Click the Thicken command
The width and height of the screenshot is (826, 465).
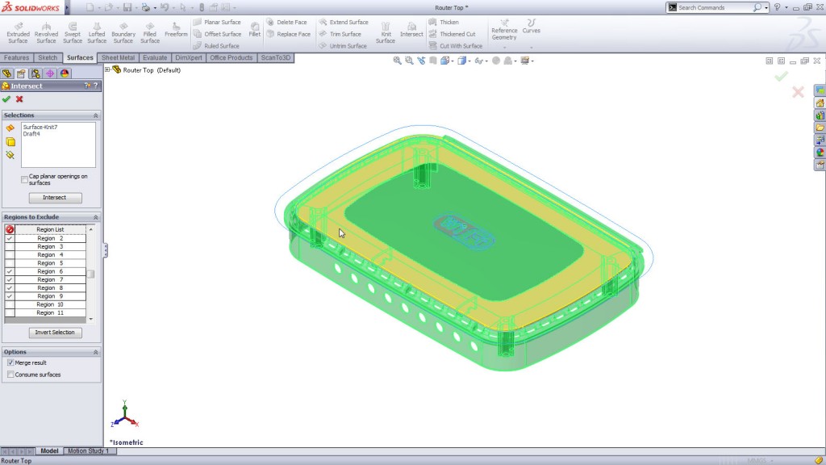coord(444,22)
